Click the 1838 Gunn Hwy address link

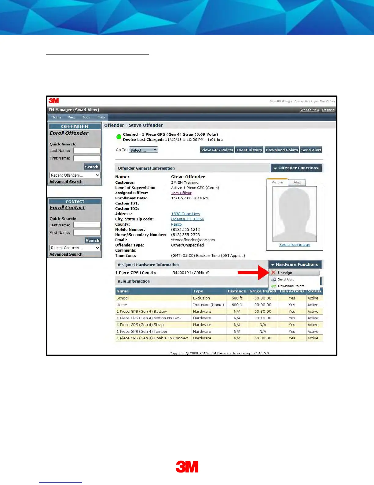pos(185,214)
